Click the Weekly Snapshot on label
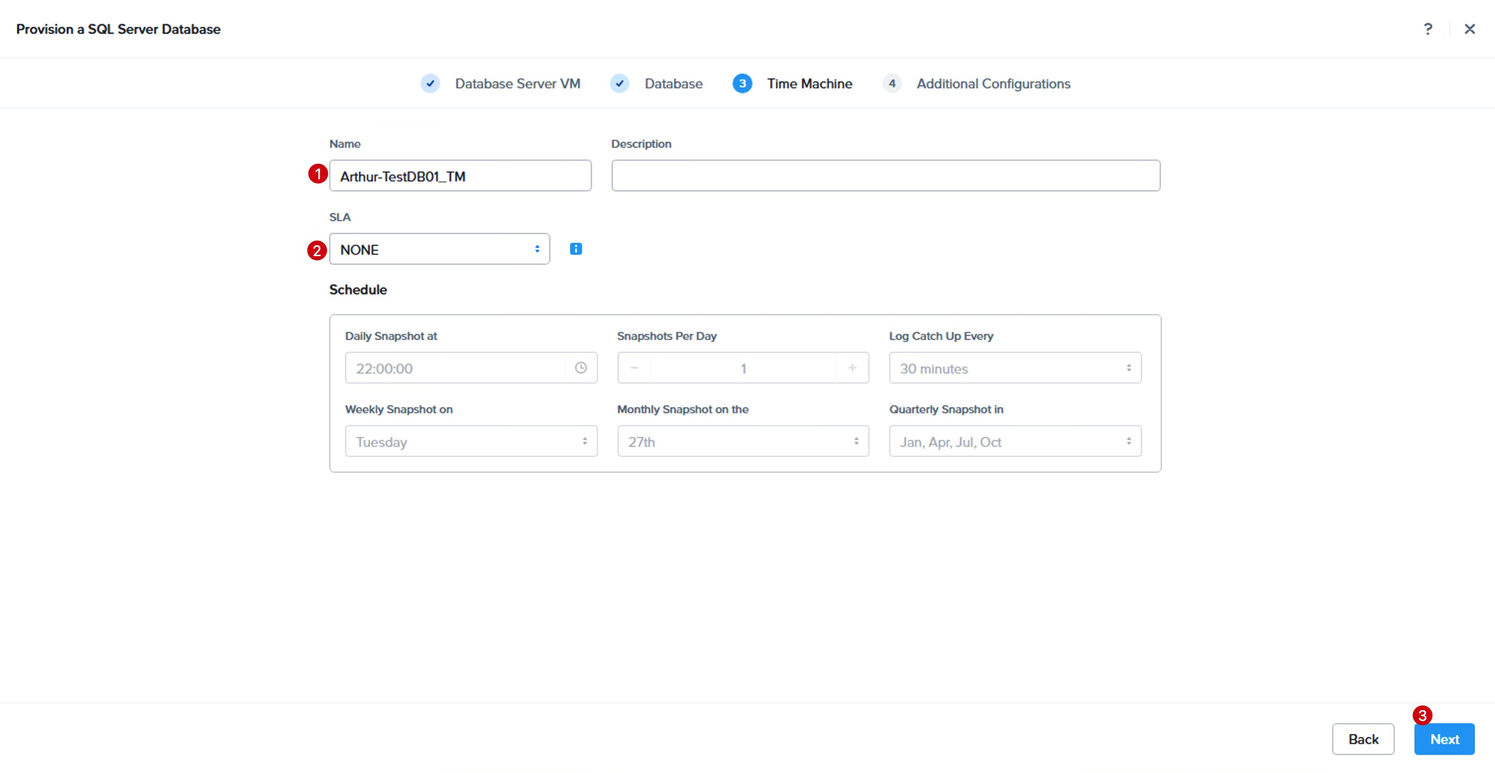1495x773 pixels. 399,409
